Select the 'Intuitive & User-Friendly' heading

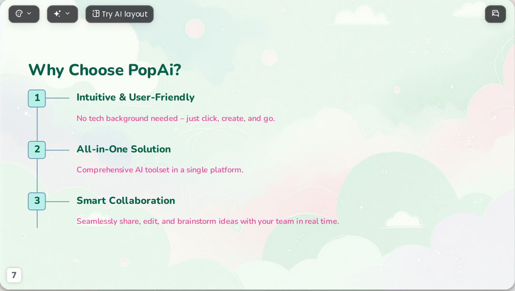point(136,97)
